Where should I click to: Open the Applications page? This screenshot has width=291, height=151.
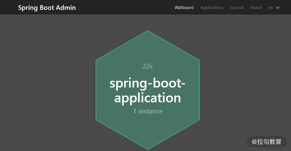pos(211,8)
